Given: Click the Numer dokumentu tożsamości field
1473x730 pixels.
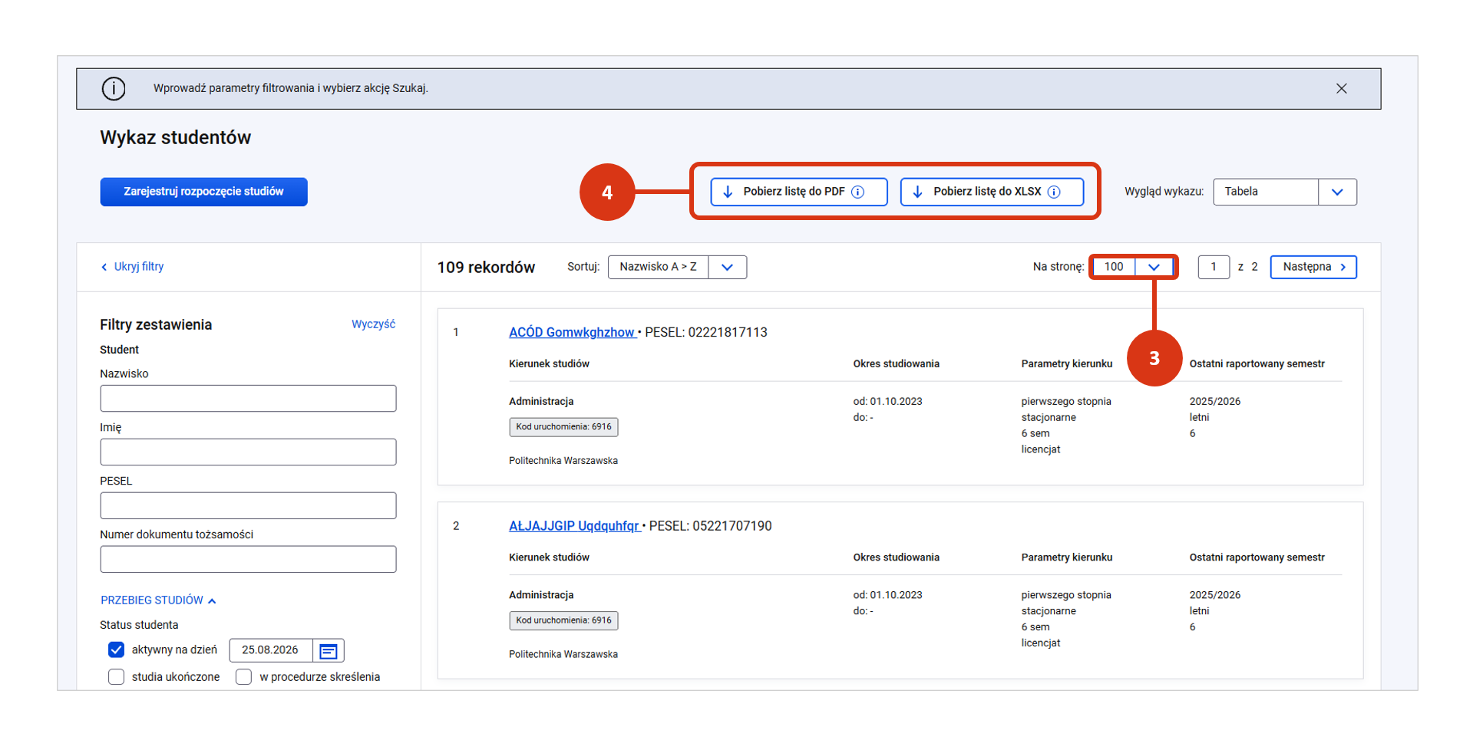Looking at the screenshot, I should coord(248,560).
